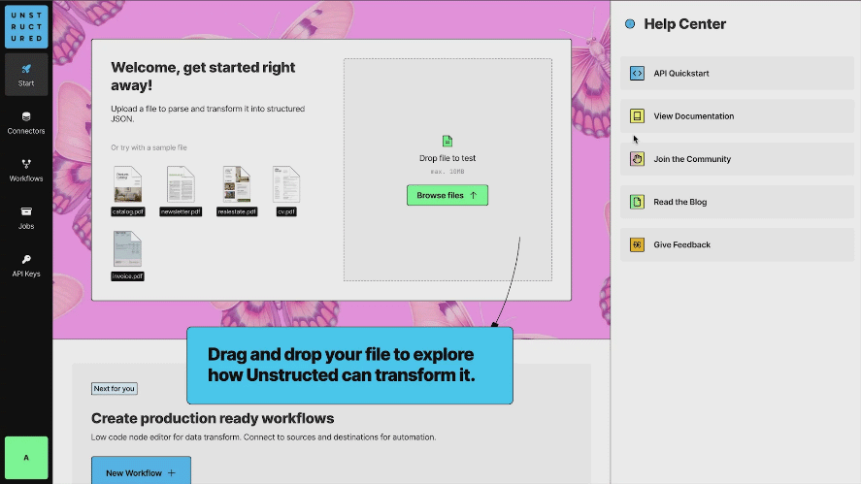This screenshot has height=484, width=861.
Task: Click the Read the Blog page icon
Action: 637,202
